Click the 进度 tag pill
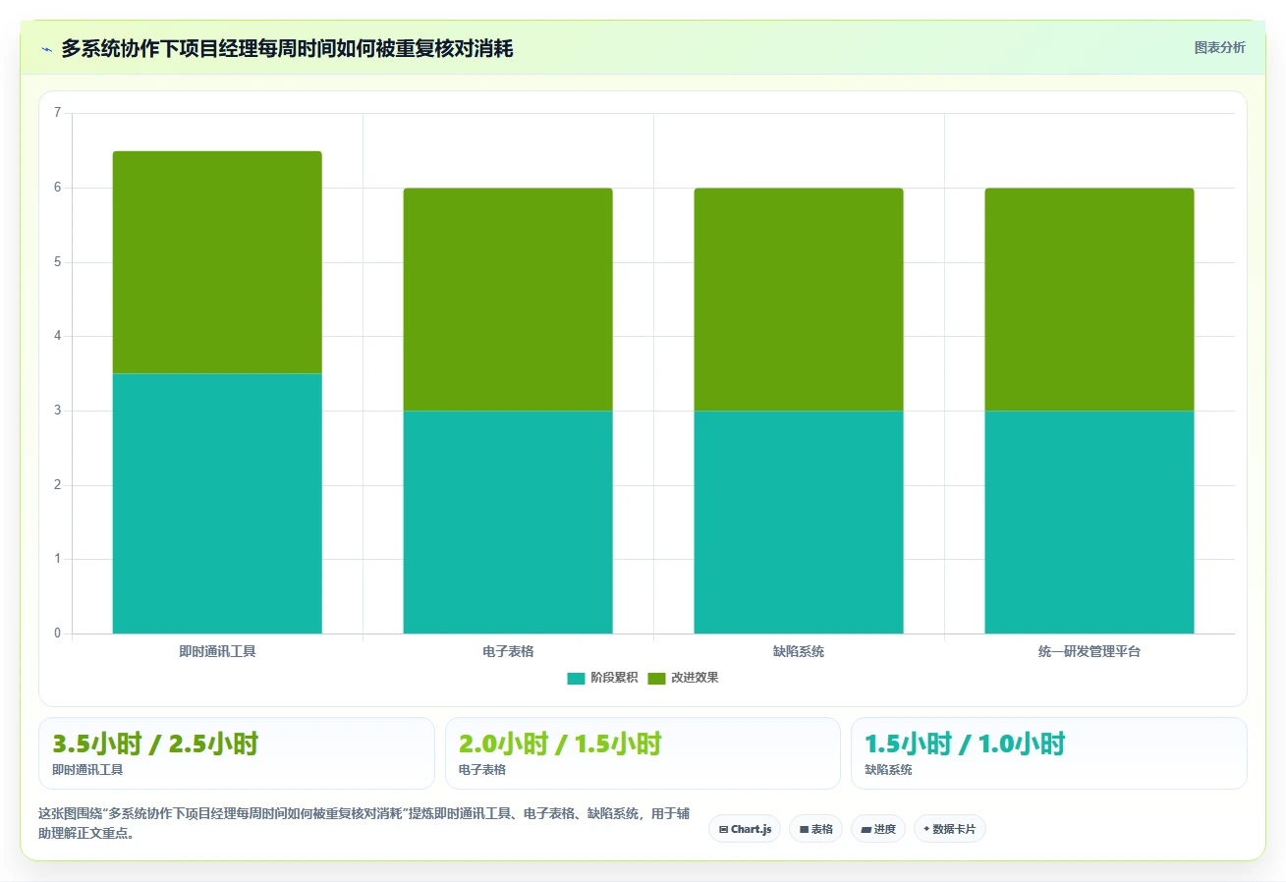Viewport: 1286px width, 882px height. pyautogui.click(x=878, y=829)
